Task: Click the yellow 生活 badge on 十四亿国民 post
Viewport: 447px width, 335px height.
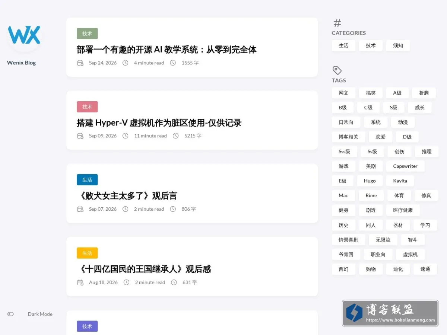Action: coord(87,253)
